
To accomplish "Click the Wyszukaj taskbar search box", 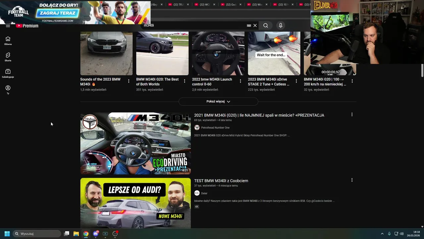I will point(37,234).
